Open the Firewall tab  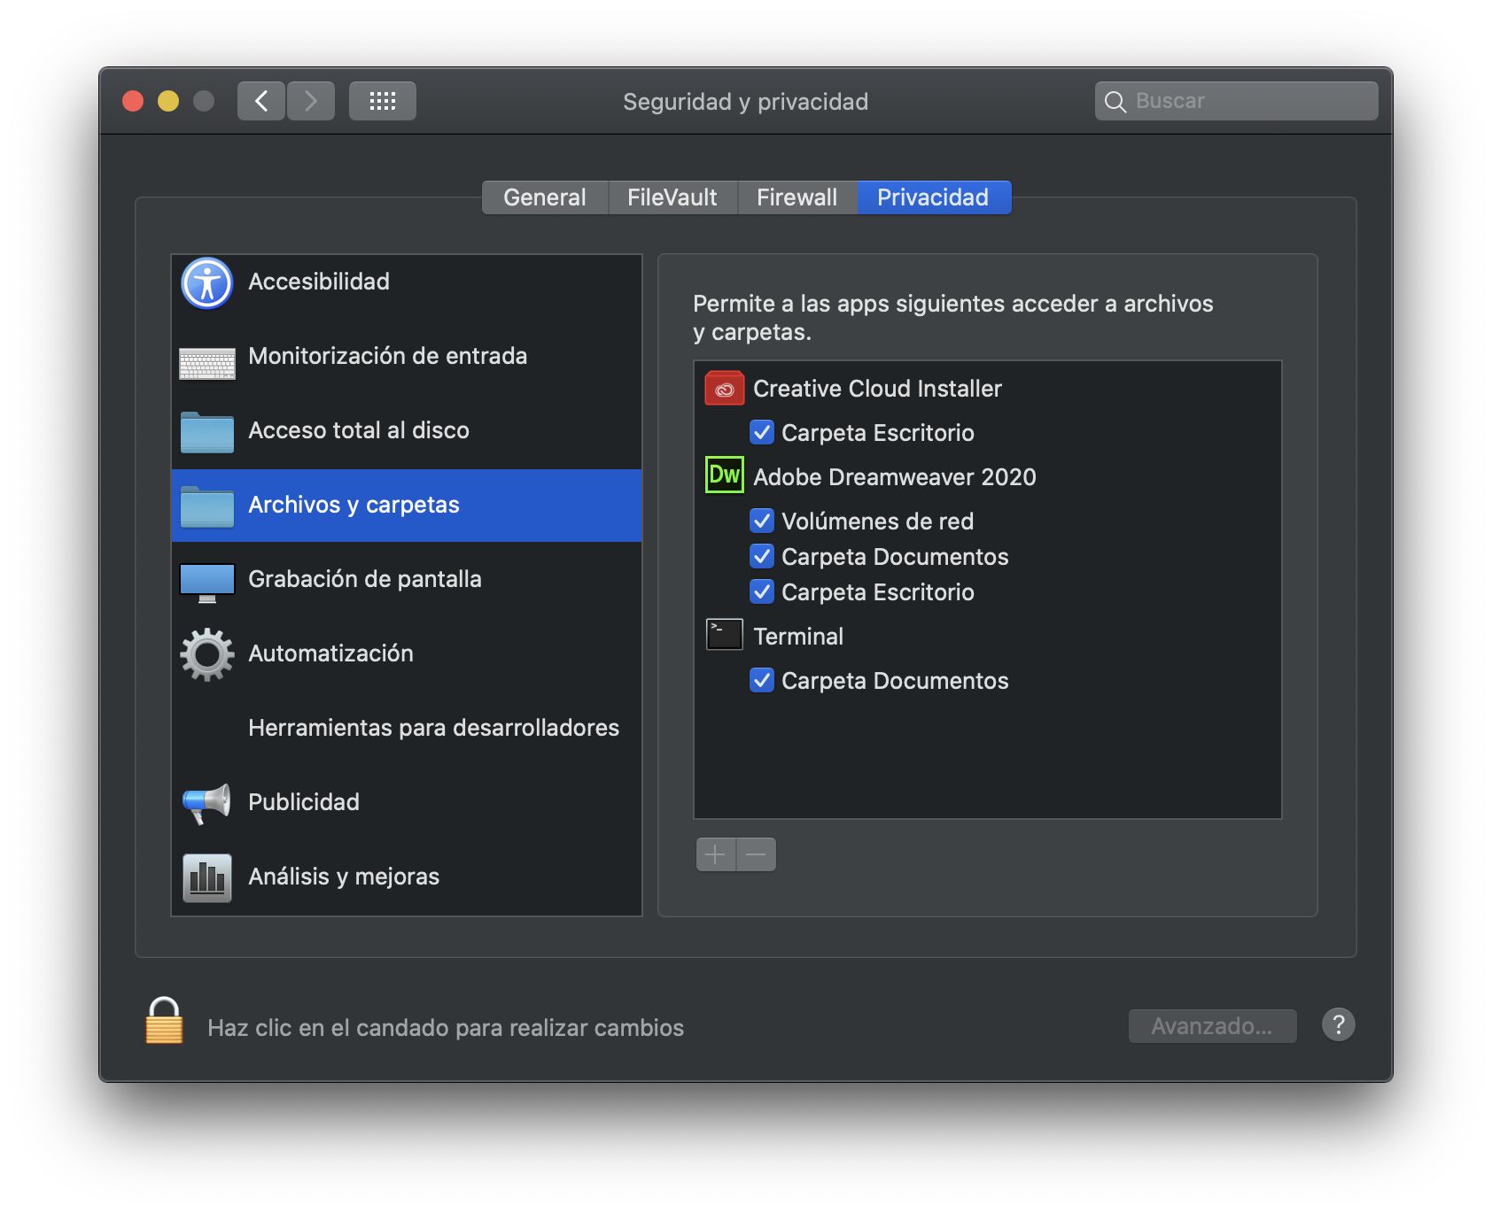[796, 197]
